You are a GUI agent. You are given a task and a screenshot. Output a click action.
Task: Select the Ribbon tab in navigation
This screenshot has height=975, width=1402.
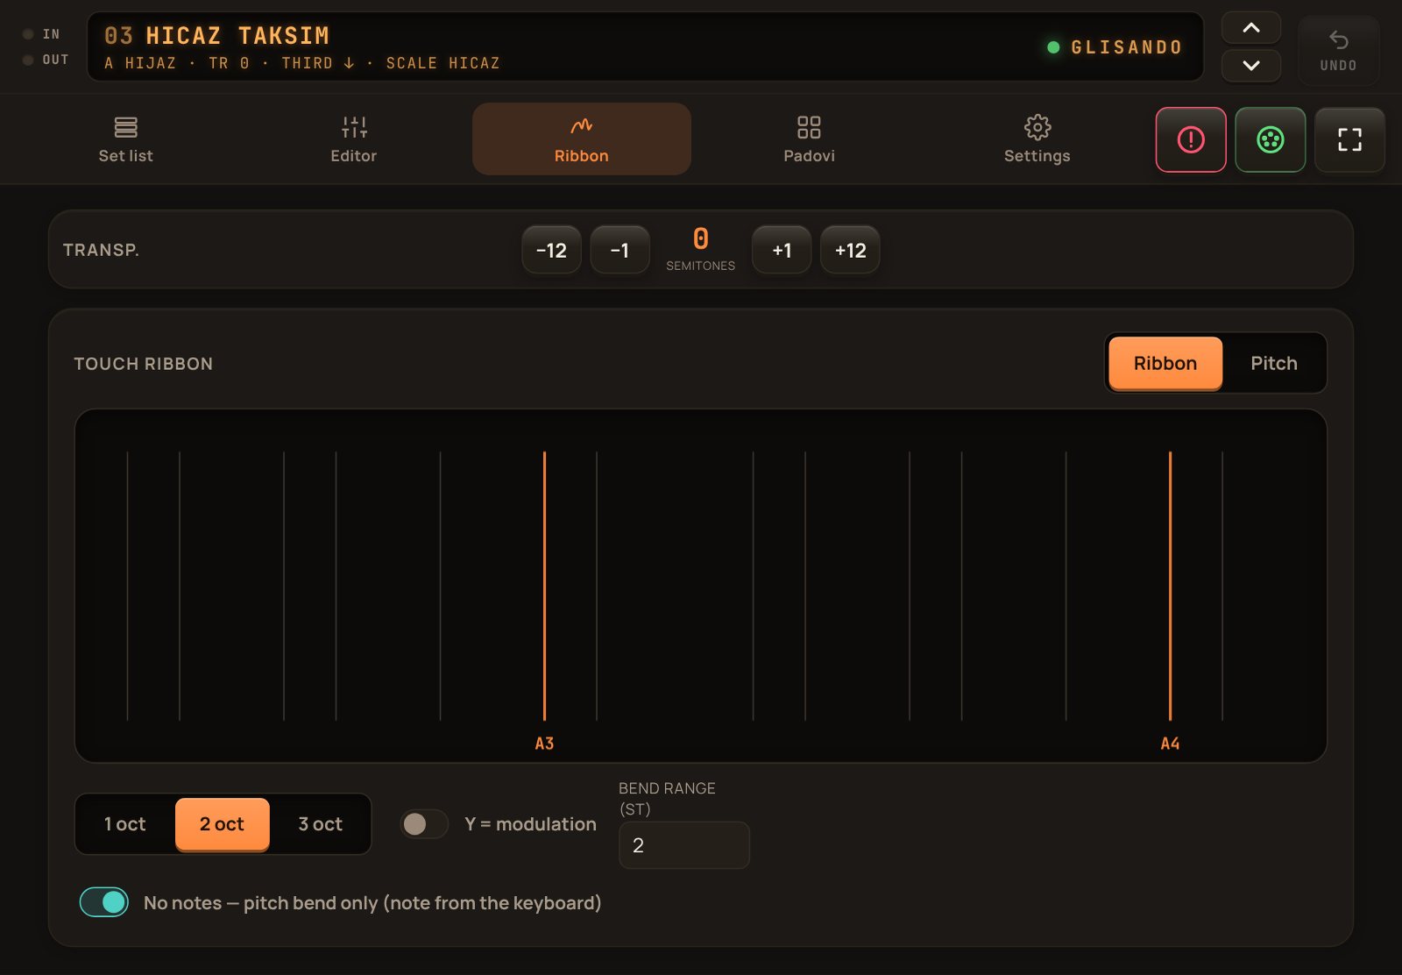click(x=581, y=139)
